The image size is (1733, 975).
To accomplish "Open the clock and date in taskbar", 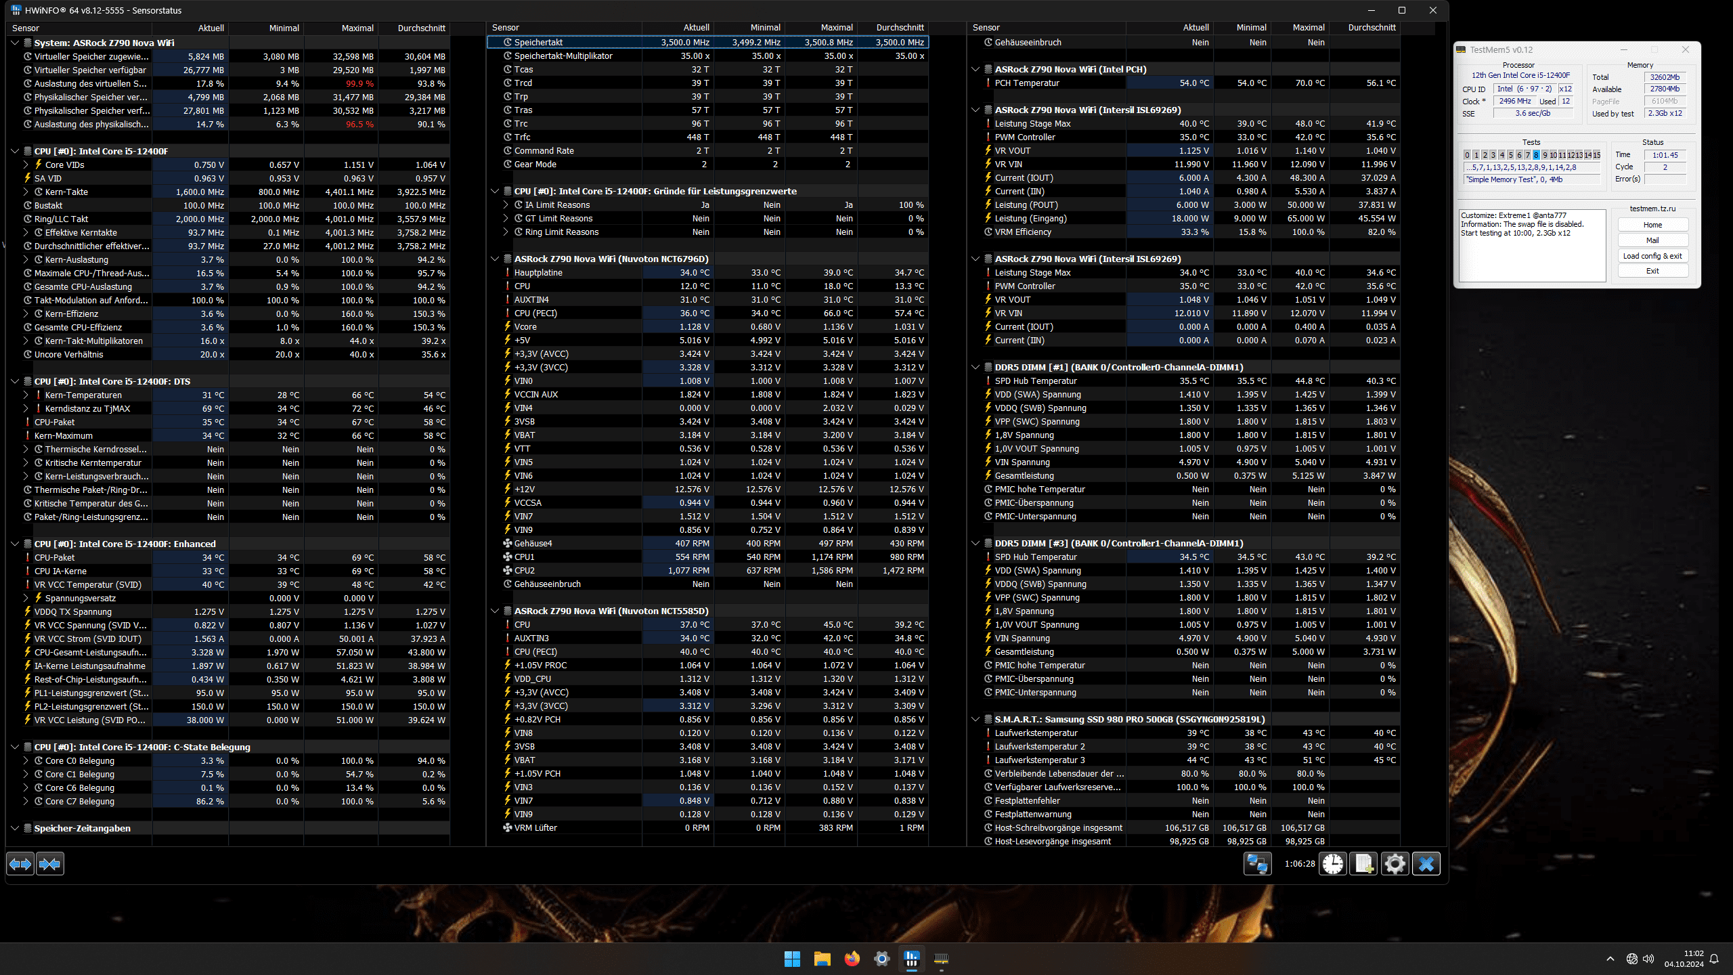I will (x=1684, y=959).
